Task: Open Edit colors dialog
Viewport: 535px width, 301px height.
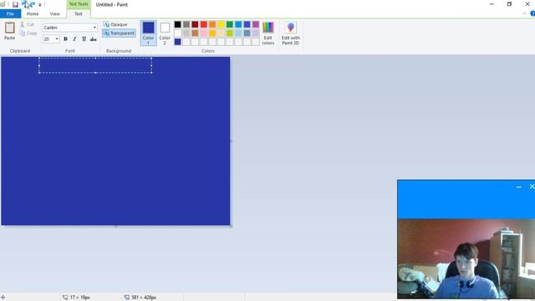Action: tap(267, 33)
